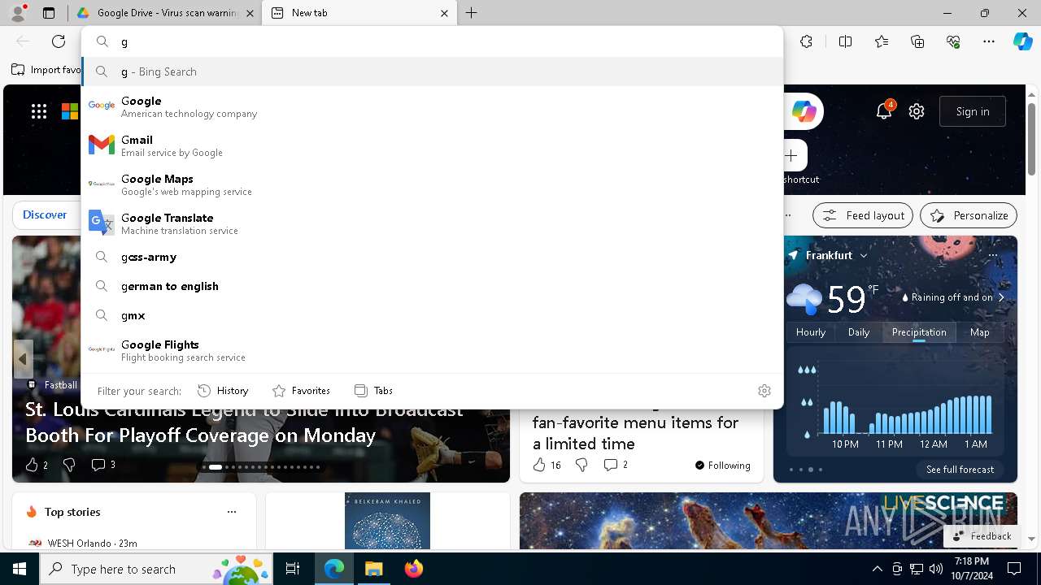Open the See full forecast link
Viewport: 1041px width, 585px height.
[960, 470]
